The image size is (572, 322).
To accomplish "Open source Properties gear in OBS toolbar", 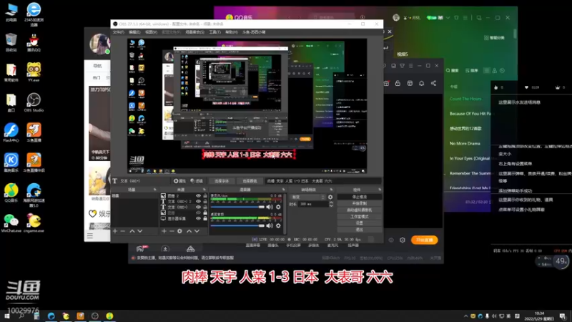I will pyautogui.click(x=179, y=181).
